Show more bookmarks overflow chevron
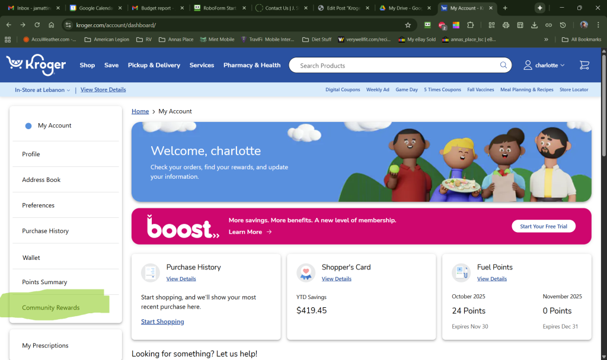This screenshot has width=607, height=360. click(x=546, y=40)
